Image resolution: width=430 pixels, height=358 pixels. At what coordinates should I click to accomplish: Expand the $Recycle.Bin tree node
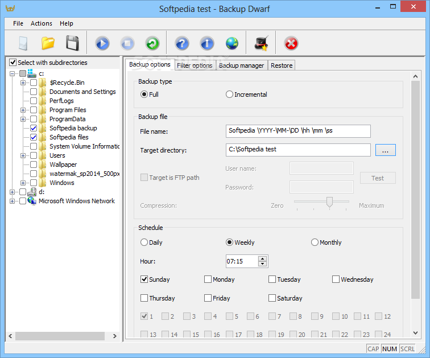coord(23,83)
